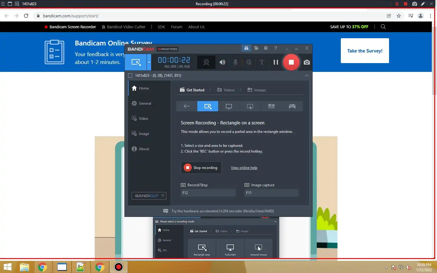Open the recording mode dropdown arrow

coord(149,62)
